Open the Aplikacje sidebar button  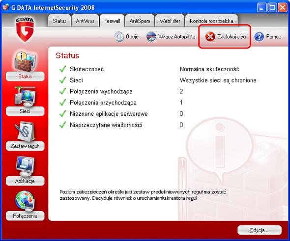coord(25,181)
